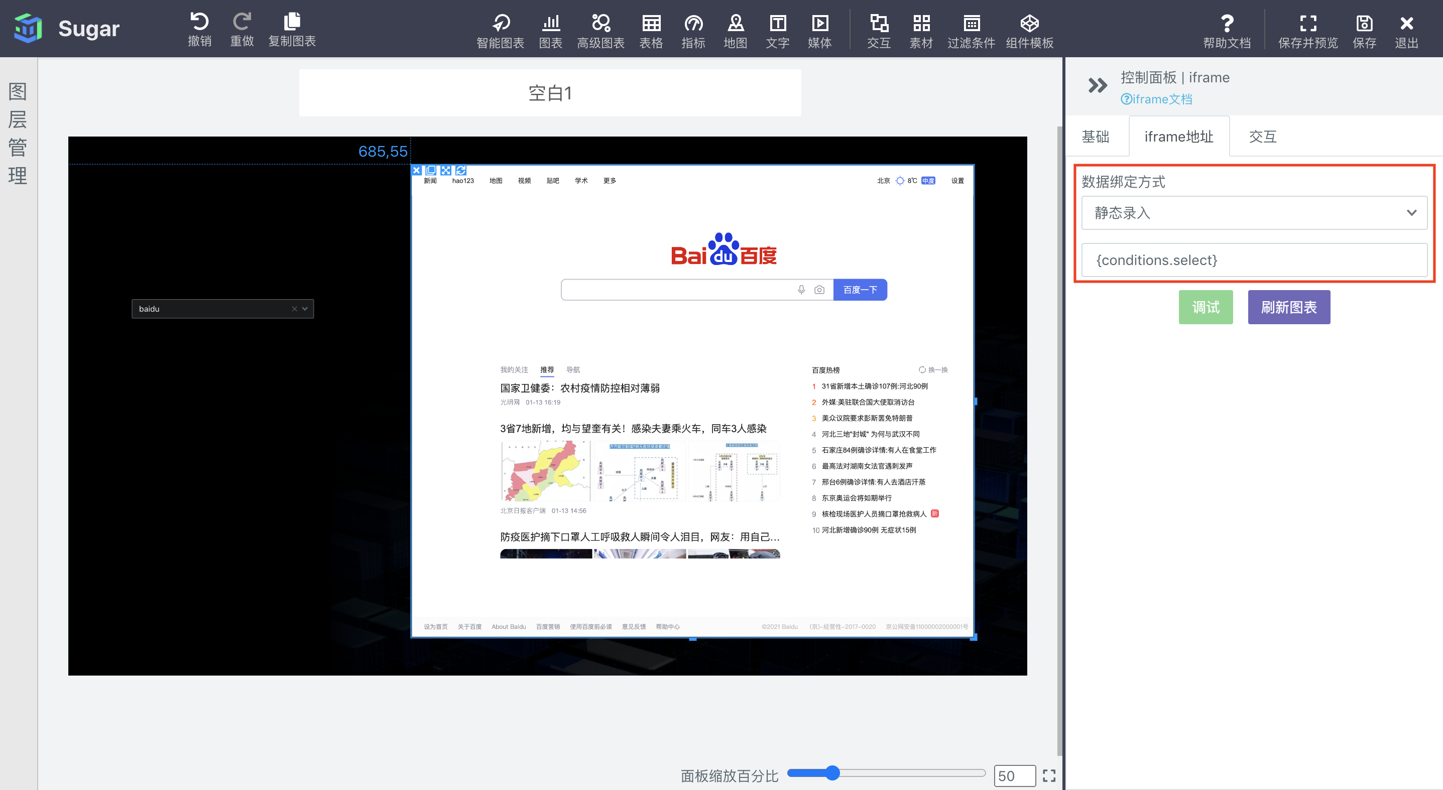Select the 我的关注 tab in Baidu feed
The image size is (1443, 790).
tap(514, 369)
